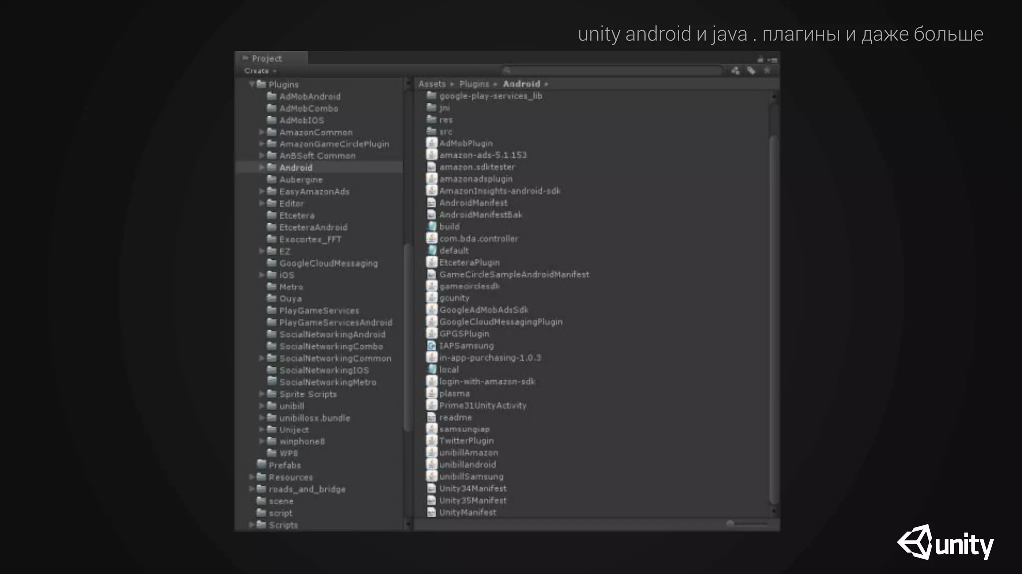Click the Search by Type icon
This screenshot has width=1022, height=574.
pyautogui.click(x=735, y=71)
